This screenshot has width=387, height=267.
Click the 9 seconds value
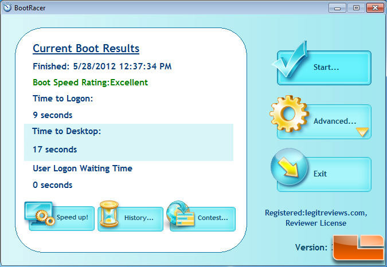(x=53, y=115)
